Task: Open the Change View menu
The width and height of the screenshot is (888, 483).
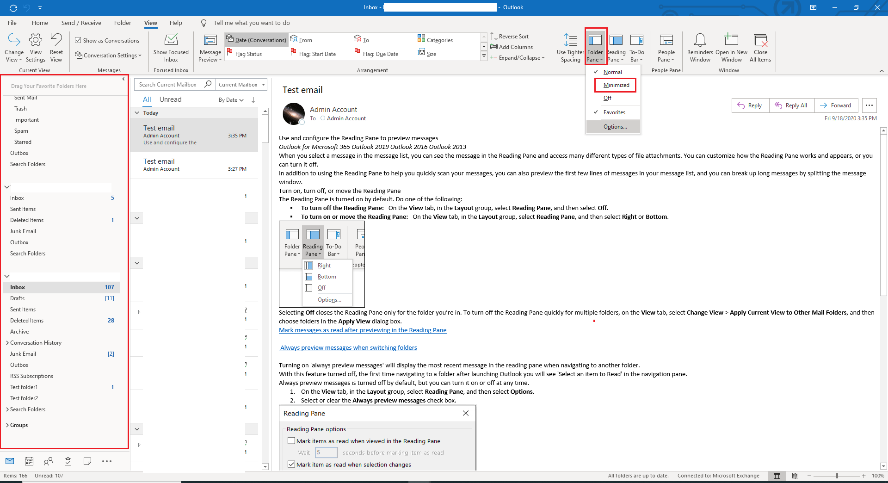Action: 14,48
